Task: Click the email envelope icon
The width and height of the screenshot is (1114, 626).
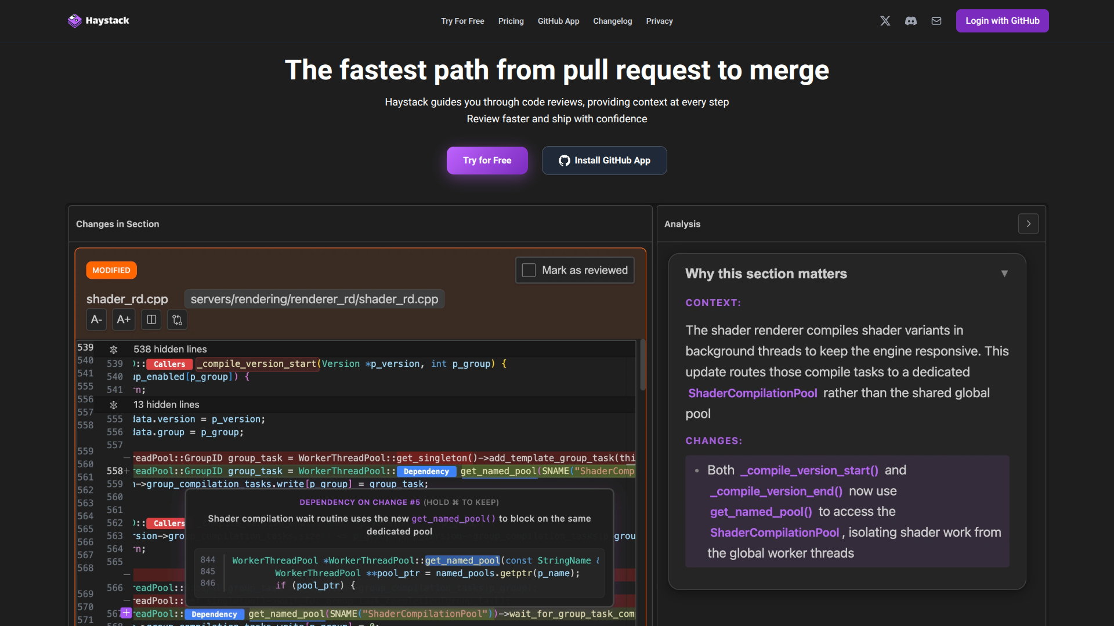Action: (936, 21)
